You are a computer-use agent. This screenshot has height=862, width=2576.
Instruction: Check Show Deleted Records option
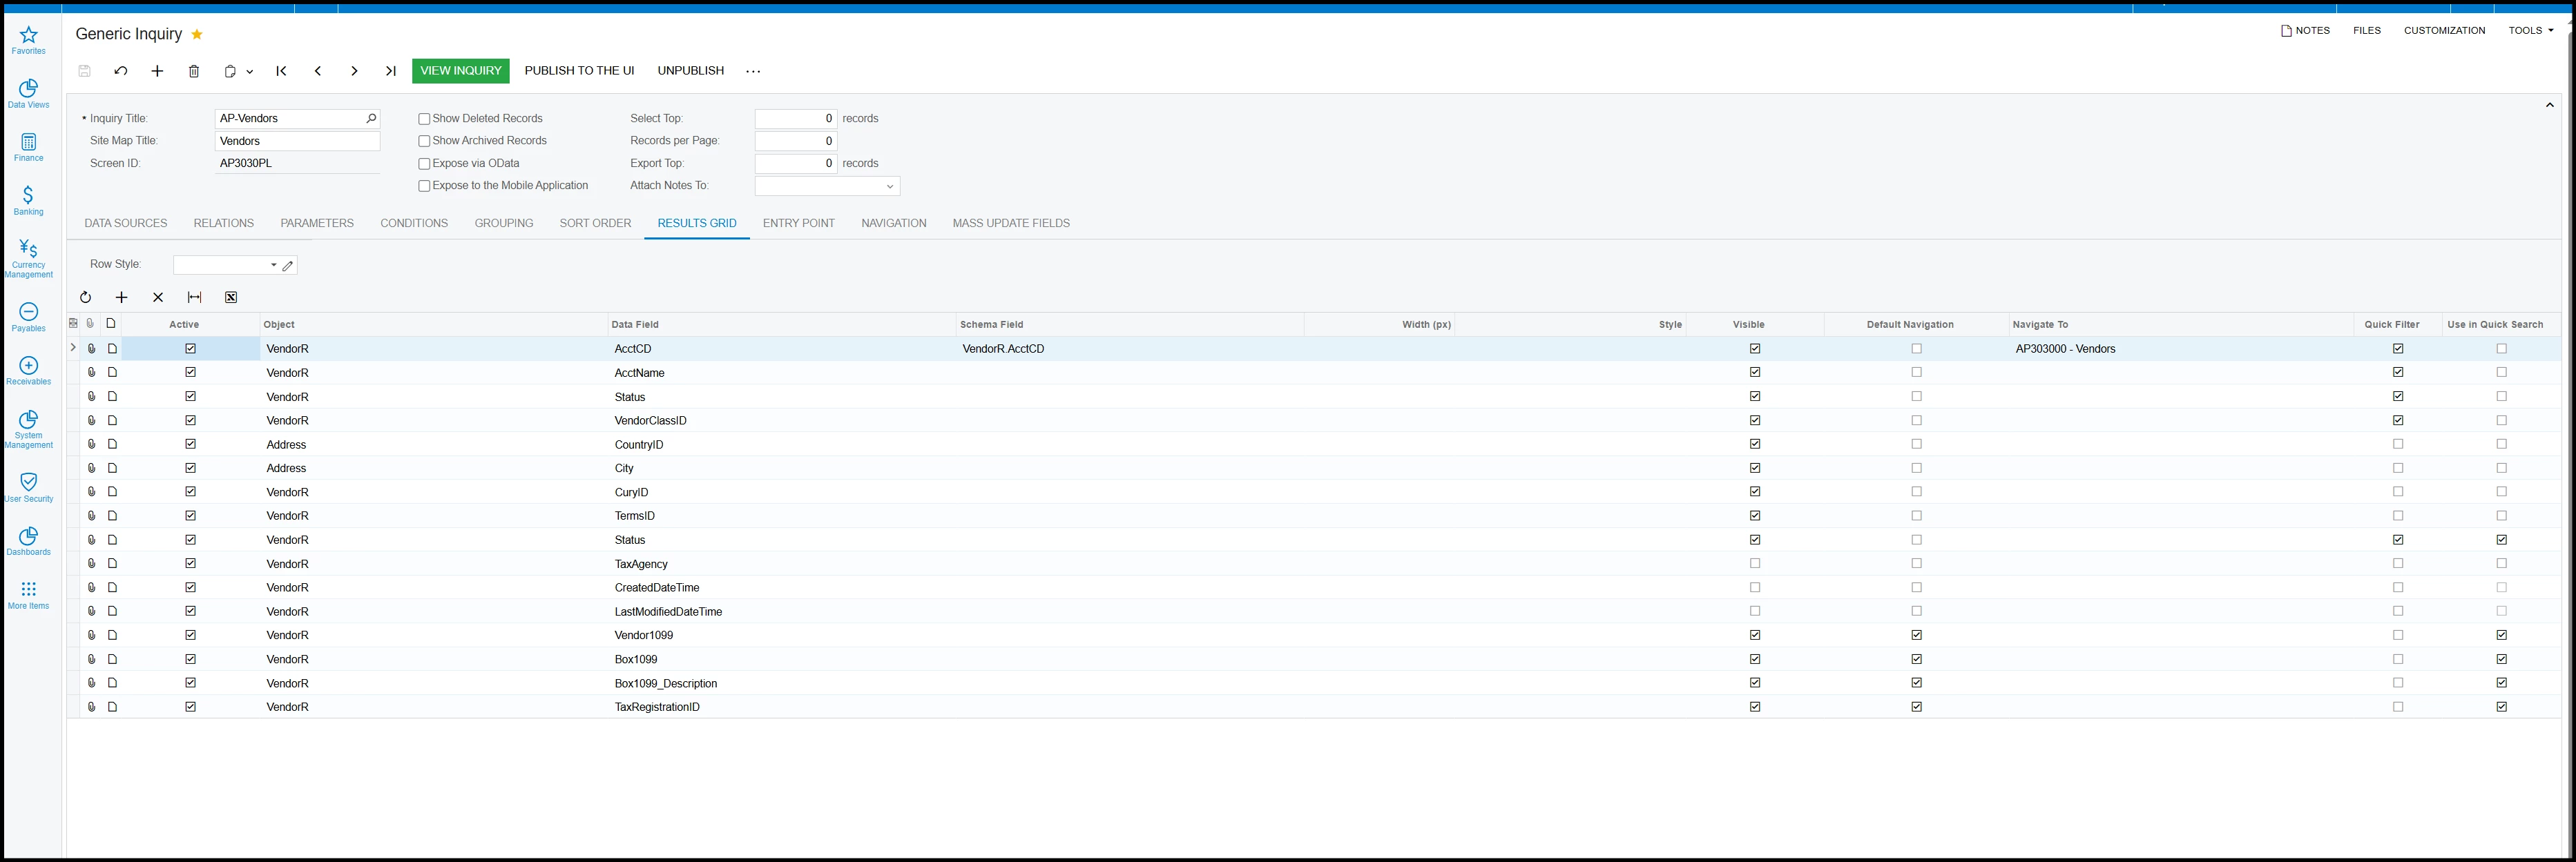click(x=424, y=119)
